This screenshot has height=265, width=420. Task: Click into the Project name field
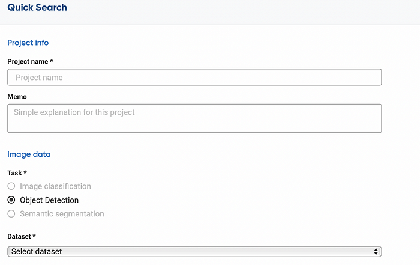coord(194,78)
